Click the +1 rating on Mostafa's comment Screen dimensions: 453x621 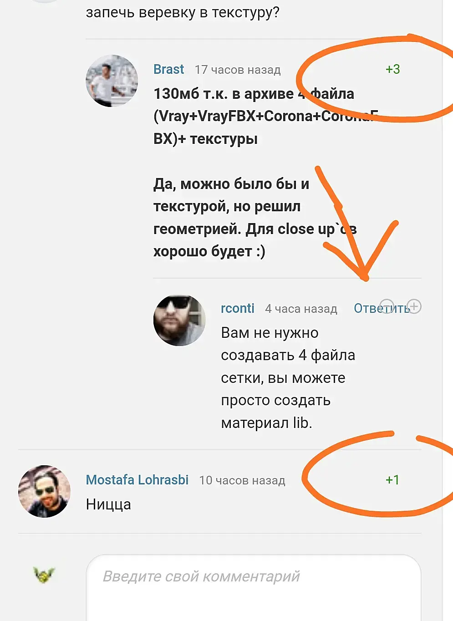(x=392, y=480)
